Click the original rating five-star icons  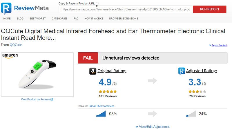[108, 91]
